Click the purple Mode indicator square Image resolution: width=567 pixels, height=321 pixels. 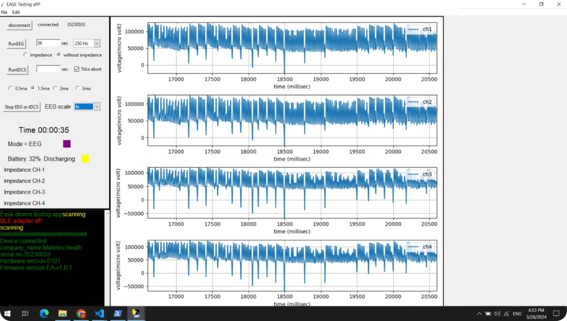point(67,144)
